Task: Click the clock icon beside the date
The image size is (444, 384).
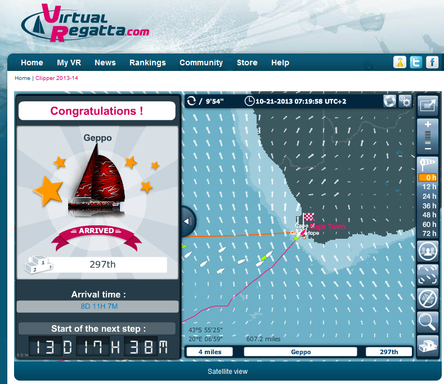Action: [x=249, y=101]
